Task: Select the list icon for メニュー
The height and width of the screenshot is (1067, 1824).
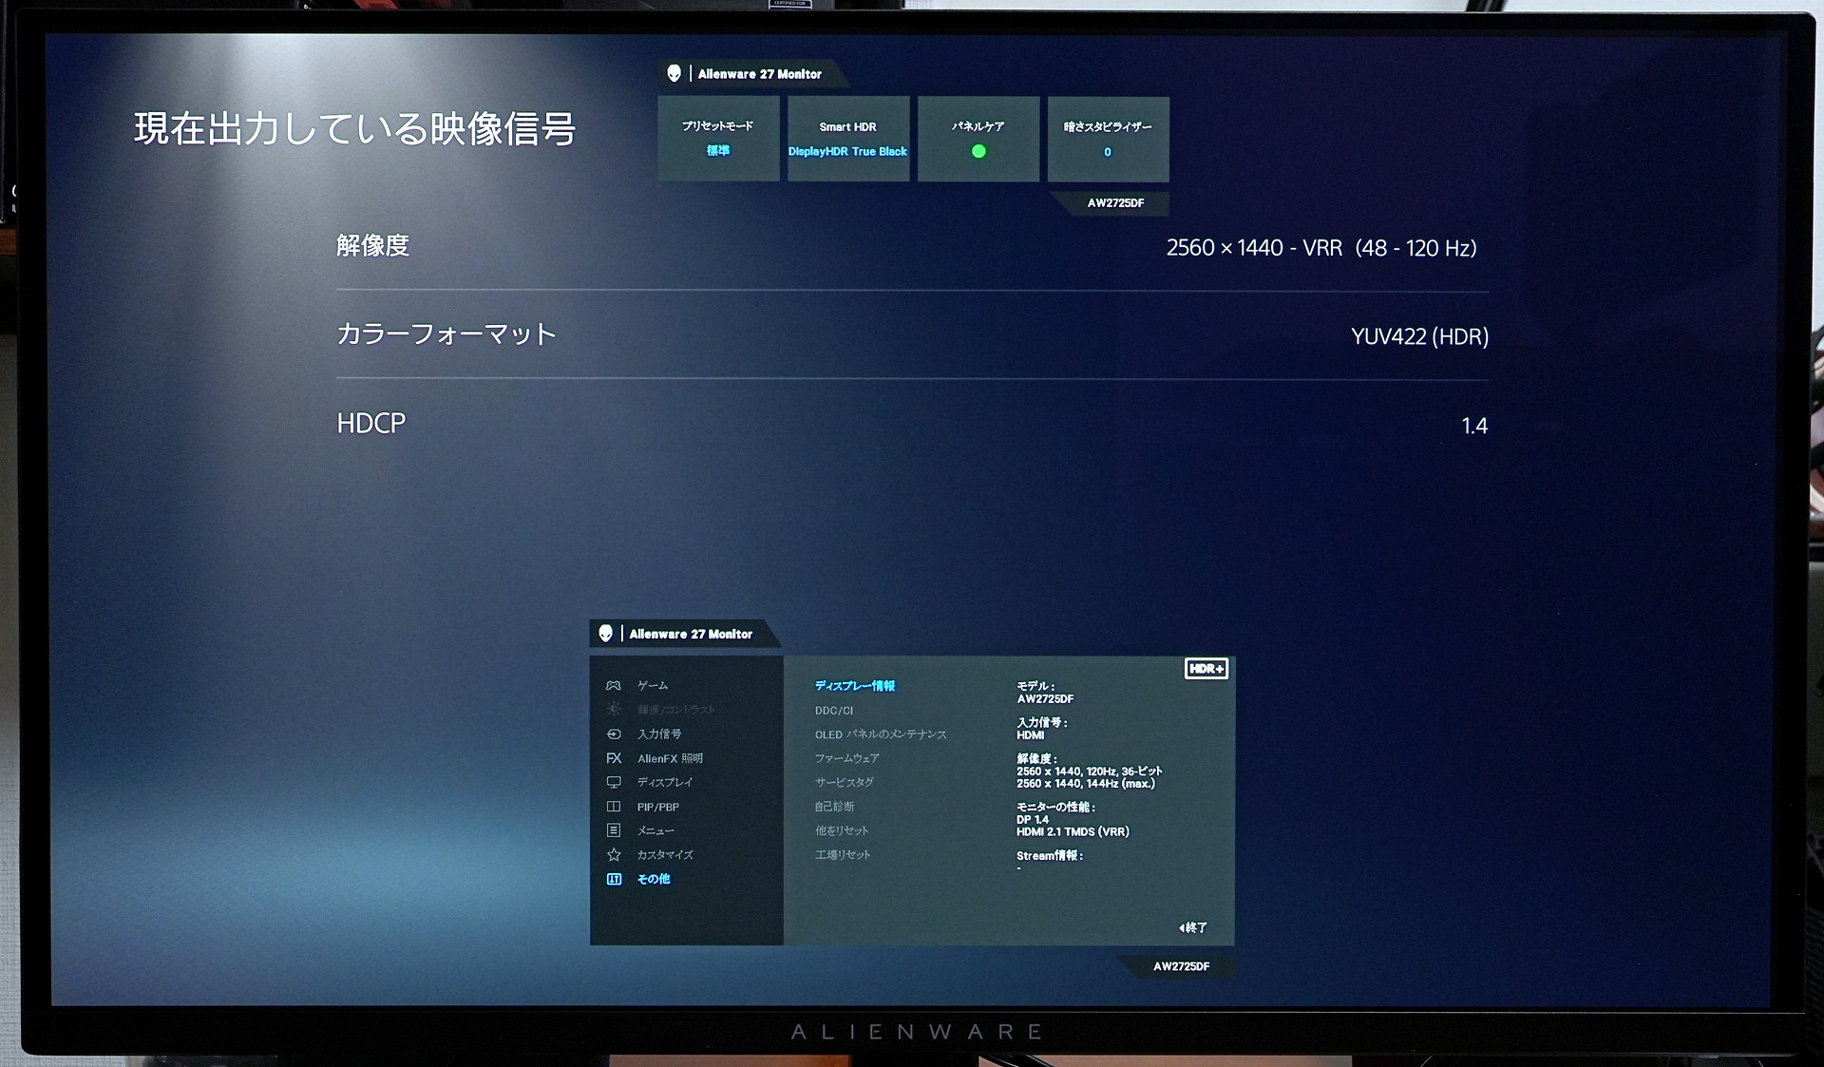Action: 614,830
